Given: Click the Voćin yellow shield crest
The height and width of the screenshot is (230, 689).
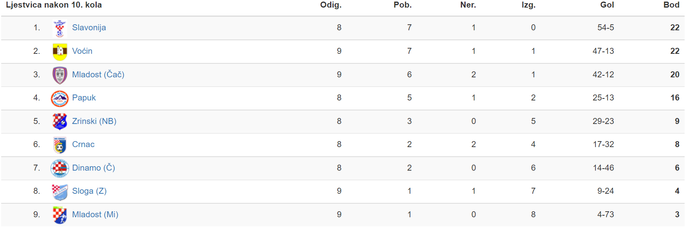Looking at the screenshot, I should coord(60,51).
